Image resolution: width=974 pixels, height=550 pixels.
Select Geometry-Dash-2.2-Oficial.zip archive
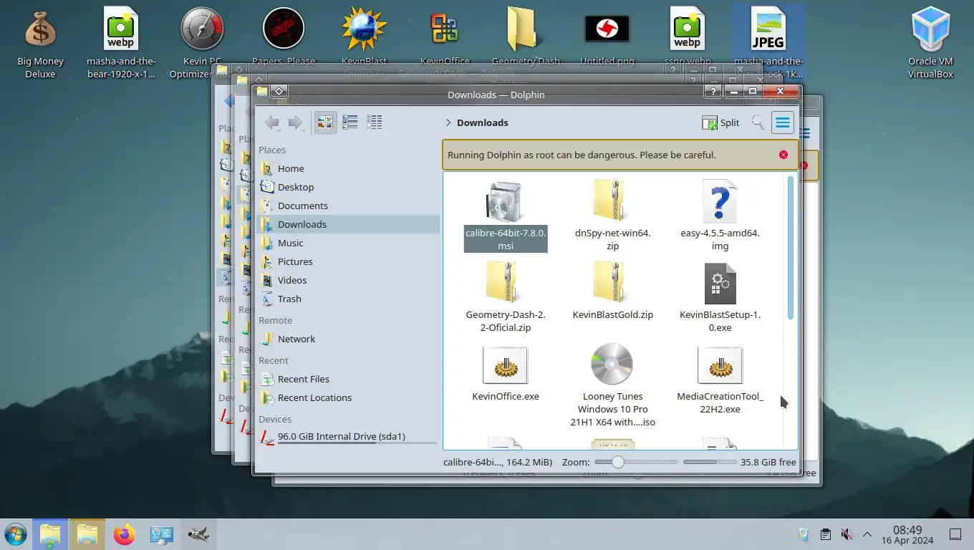(506, 297)
